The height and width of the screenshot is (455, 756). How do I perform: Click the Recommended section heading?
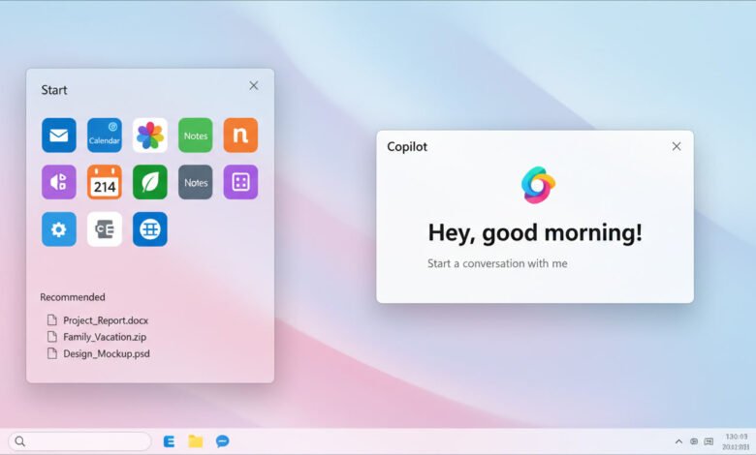click(x=73, y=297)
